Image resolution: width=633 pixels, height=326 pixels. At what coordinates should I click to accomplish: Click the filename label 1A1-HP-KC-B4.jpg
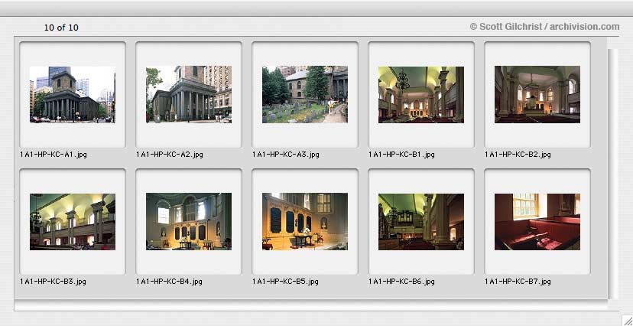pyautogui.click(x=169, y=282)
